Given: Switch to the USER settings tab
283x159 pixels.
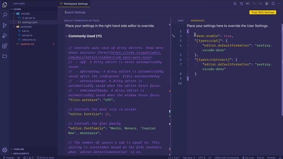Looking at the screenshot, I should tap(180, 21).
